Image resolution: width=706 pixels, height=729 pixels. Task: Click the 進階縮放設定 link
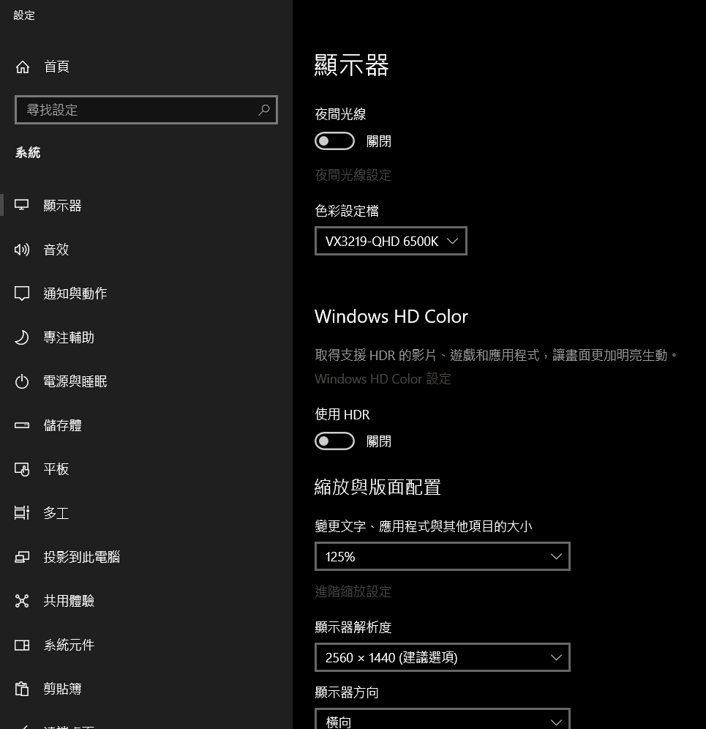click(353, 591)
